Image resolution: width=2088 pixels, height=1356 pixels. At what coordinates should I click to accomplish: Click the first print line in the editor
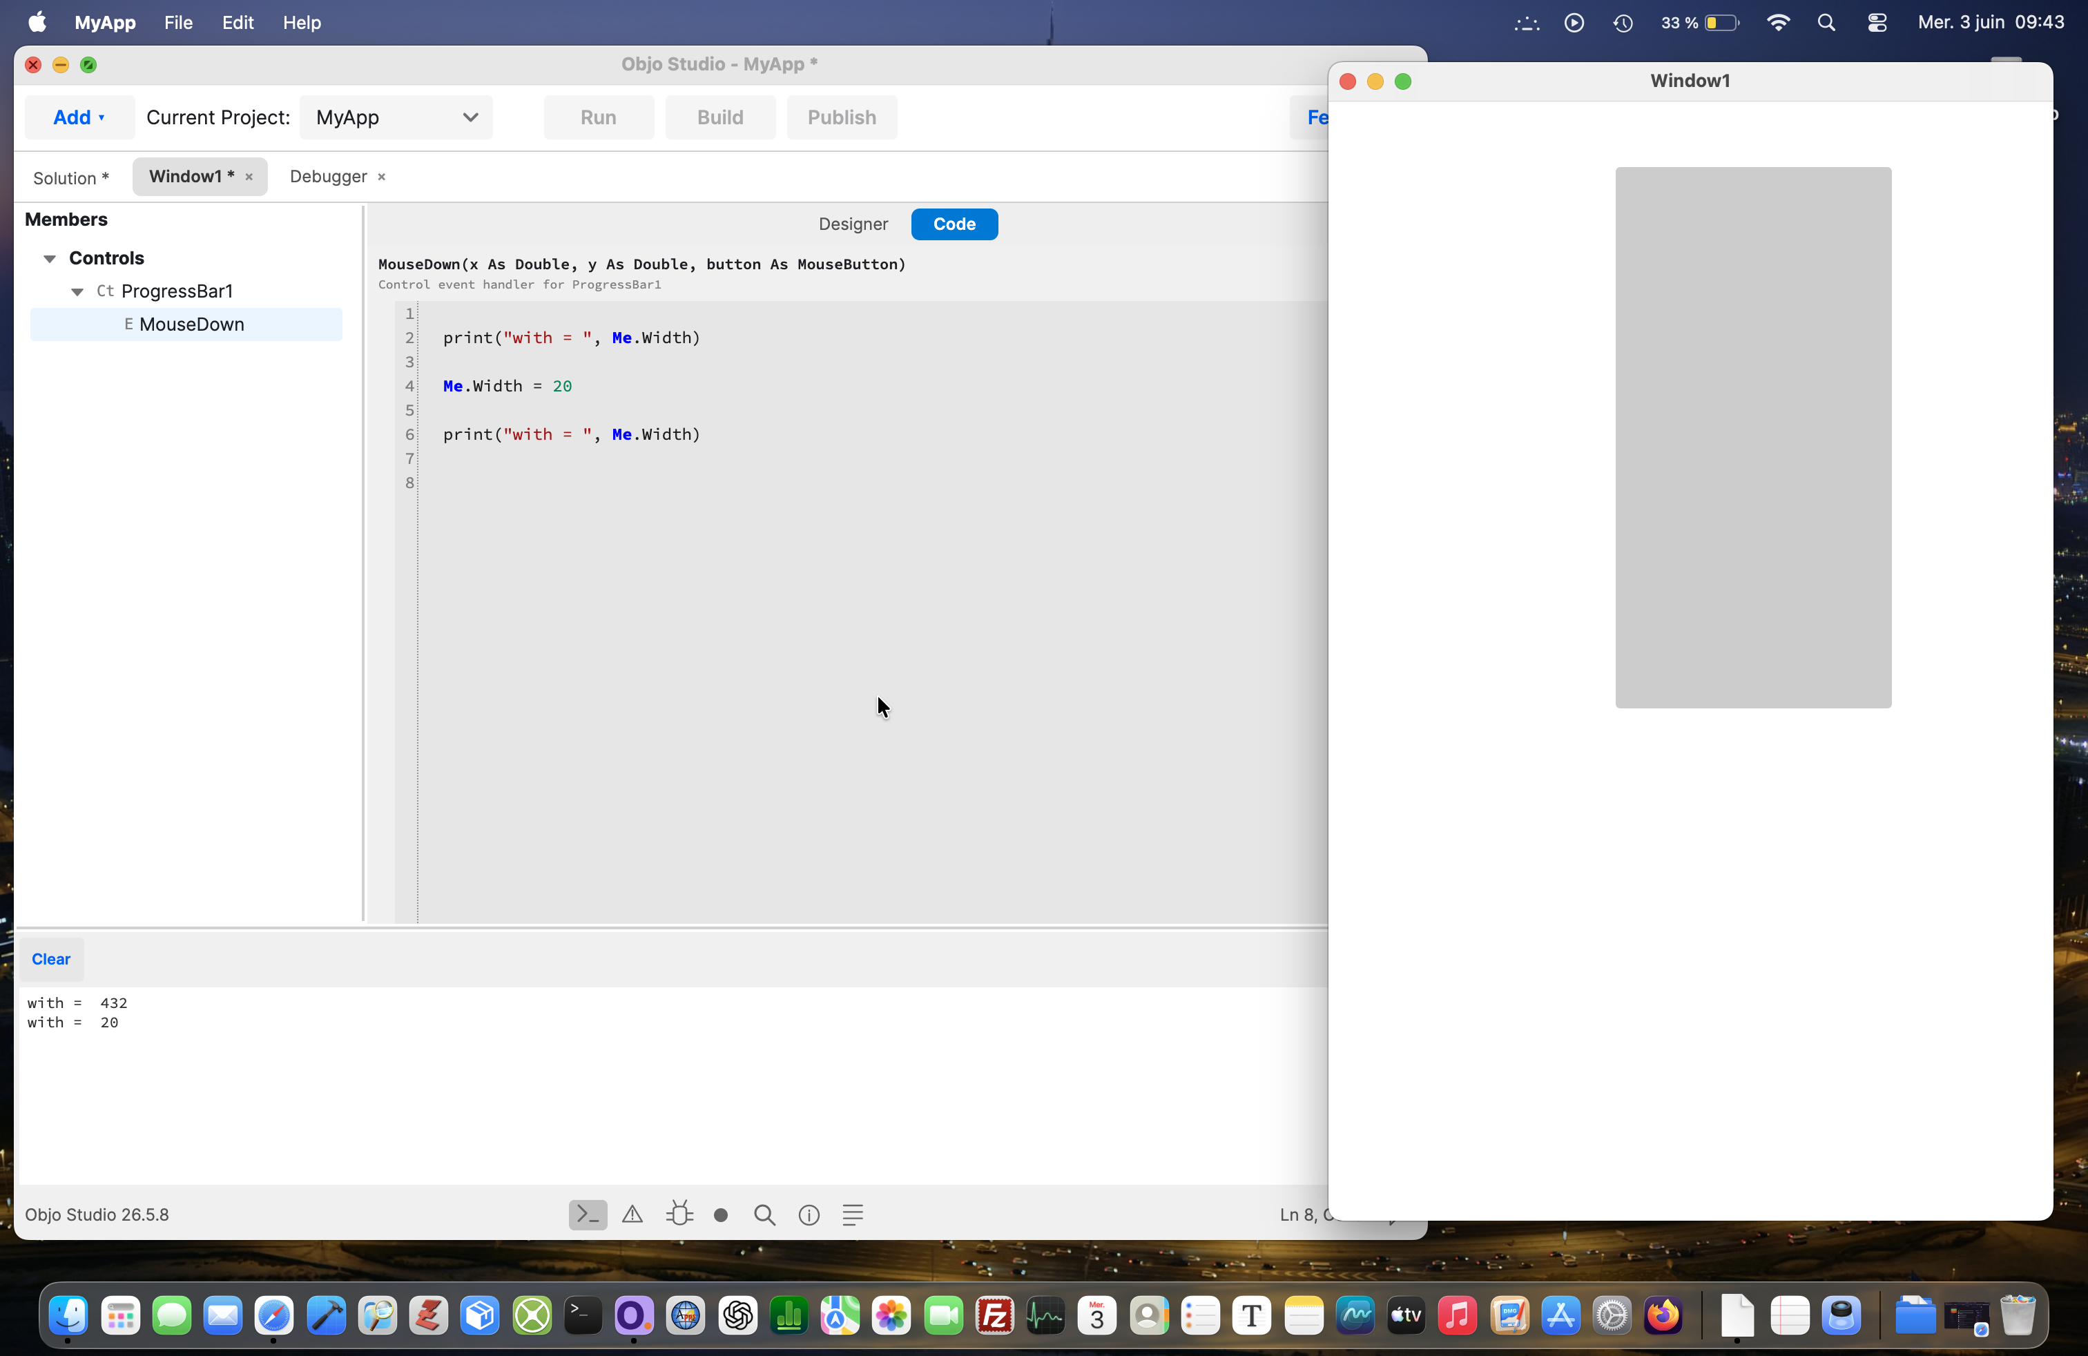[x=571, y=338]
